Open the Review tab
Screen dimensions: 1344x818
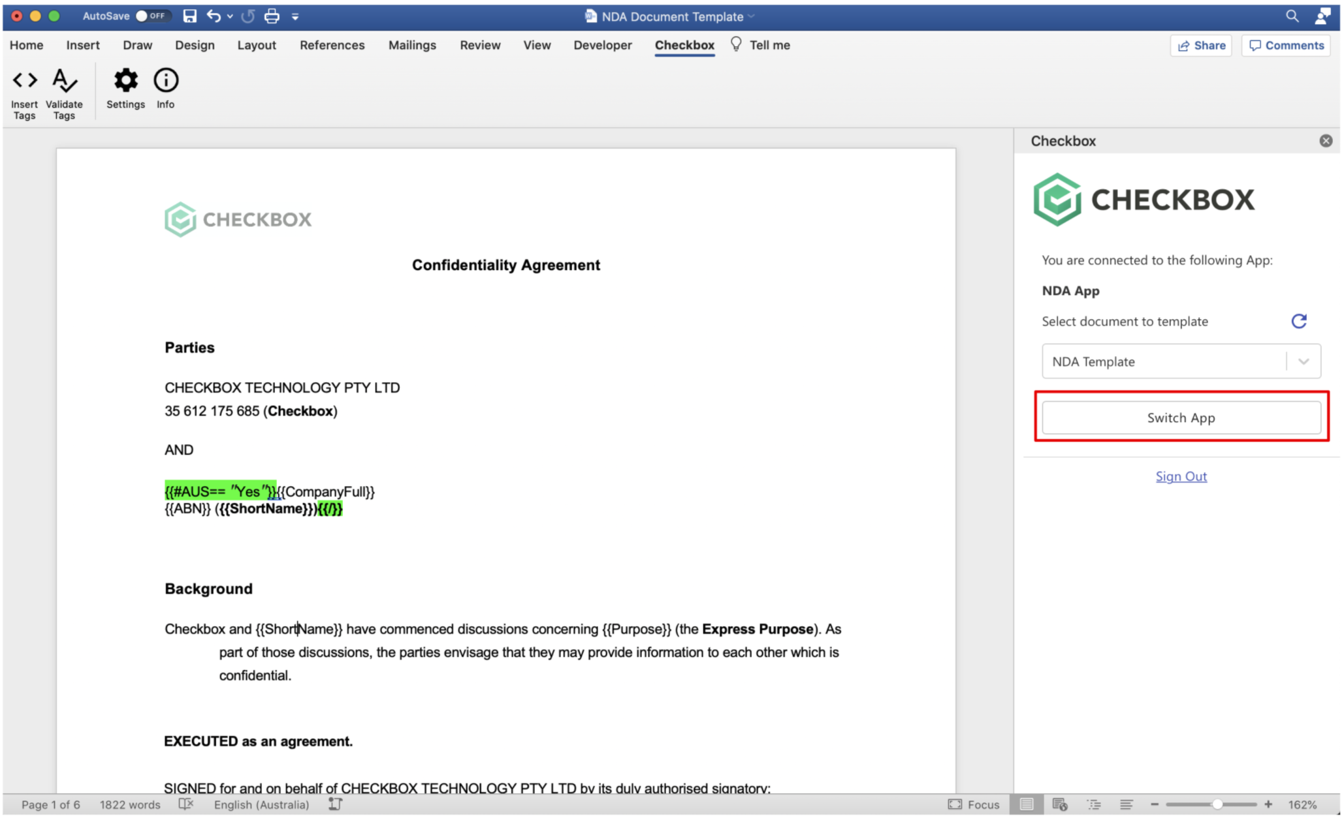(x=480, y=45)
